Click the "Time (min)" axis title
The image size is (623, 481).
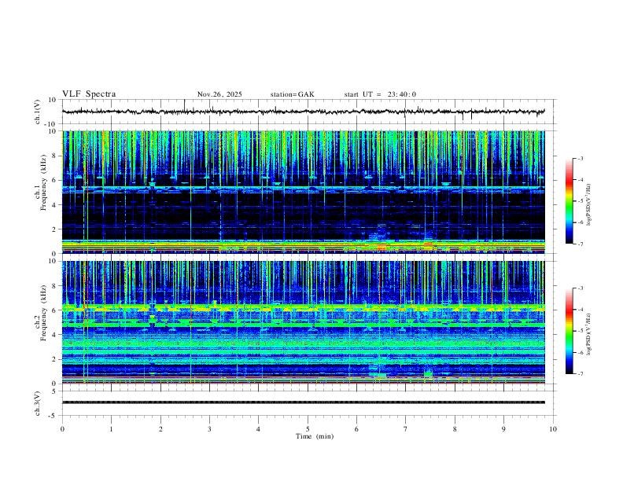point(315,436)
